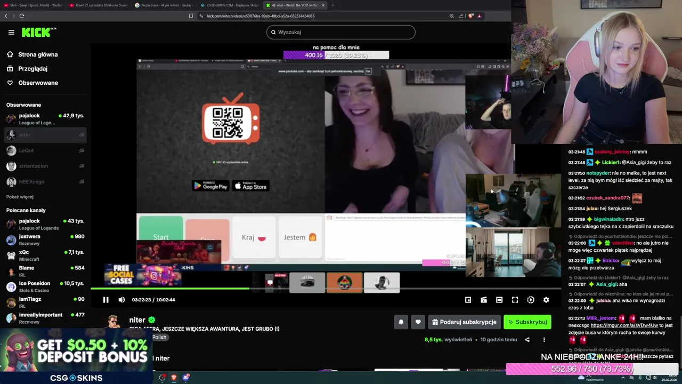Click the Start button in streamed video
Screen dimensions: 682x384
pos(161,237)
